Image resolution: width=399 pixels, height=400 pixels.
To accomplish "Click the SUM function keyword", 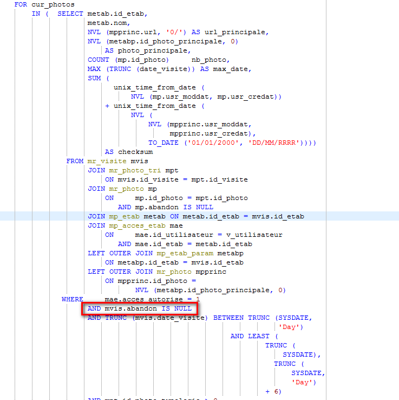I will click(94, 78).
